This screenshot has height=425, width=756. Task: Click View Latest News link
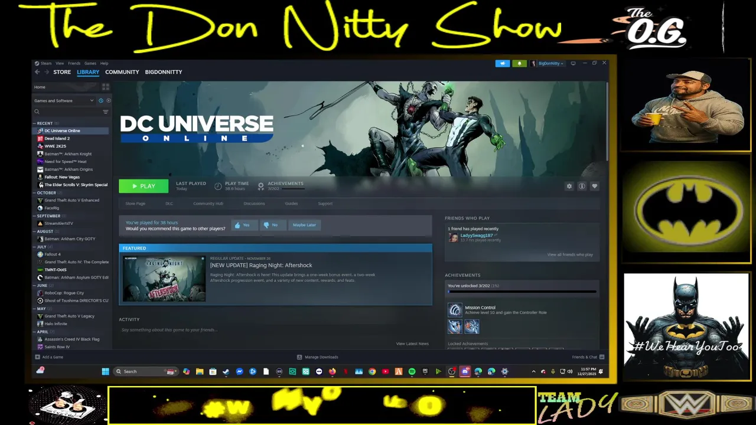[x=412, y=344]
